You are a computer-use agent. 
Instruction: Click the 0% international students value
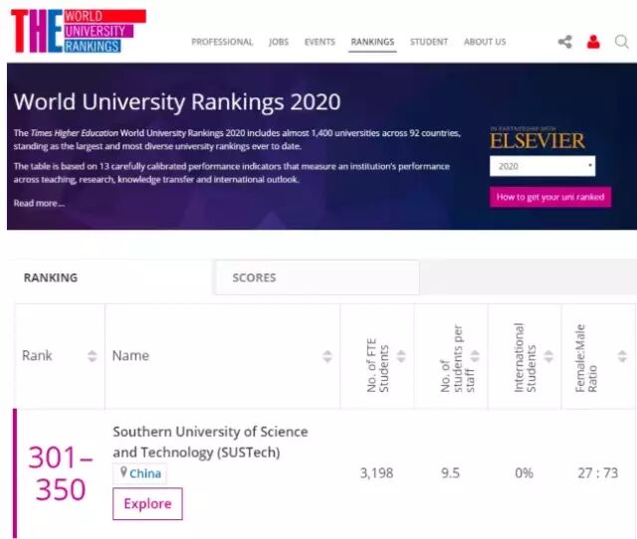(x=524, y=472)
